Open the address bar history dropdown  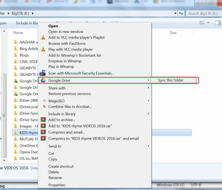175,13
